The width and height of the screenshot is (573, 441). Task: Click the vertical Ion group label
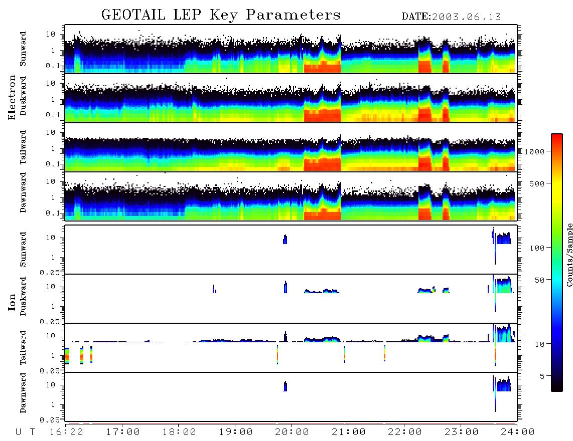[x=12, y=302]
